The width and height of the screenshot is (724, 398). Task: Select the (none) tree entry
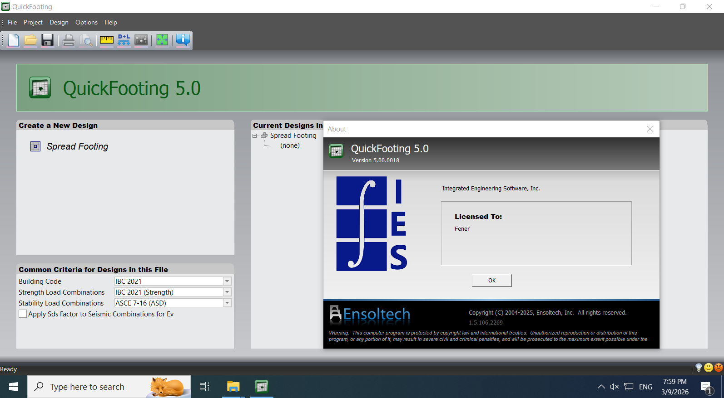click(290, 146)
